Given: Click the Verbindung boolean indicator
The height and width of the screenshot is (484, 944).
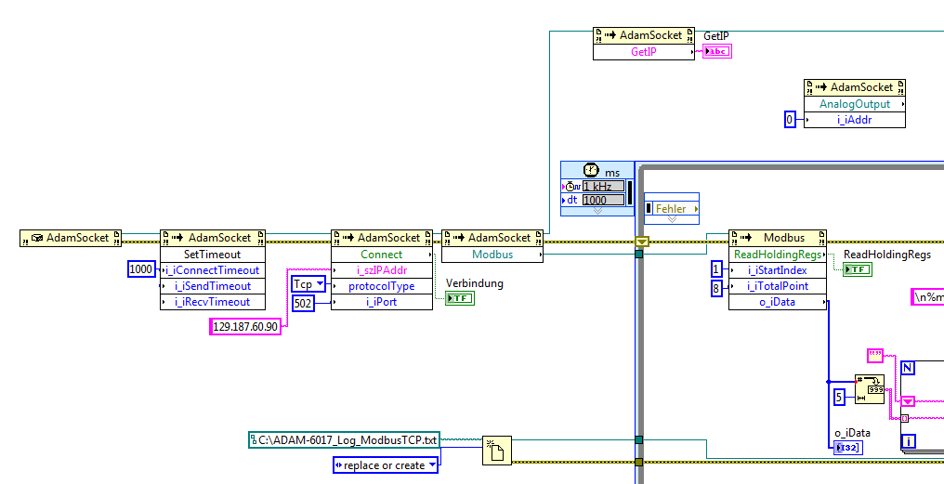Looking at the screenshot, I should [x=460, y=297].
